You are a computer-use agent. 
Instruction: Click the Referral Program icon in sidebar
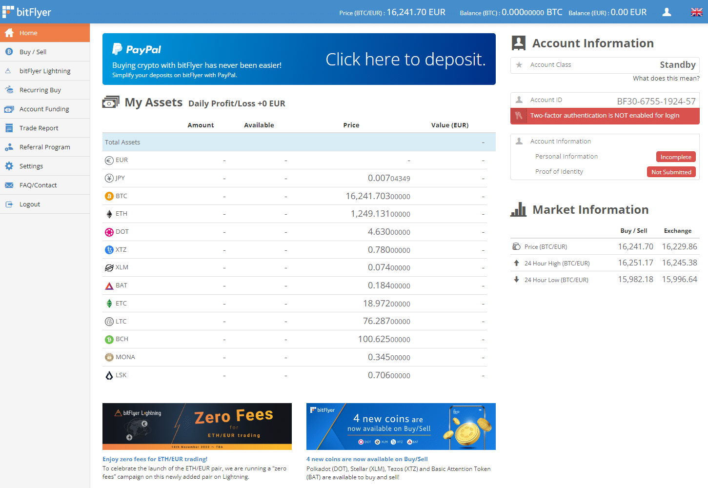click(9, 147)
